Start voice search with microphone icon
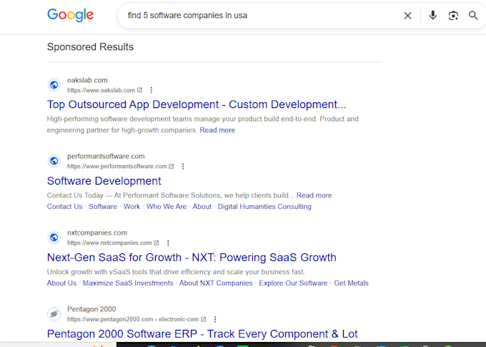 (x=432, y=15)
